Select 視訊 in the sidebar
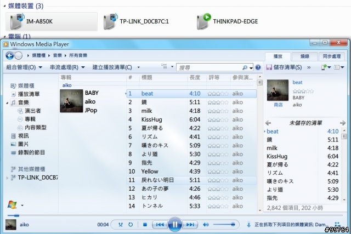351x234 pixels. [x=23, y=136]
